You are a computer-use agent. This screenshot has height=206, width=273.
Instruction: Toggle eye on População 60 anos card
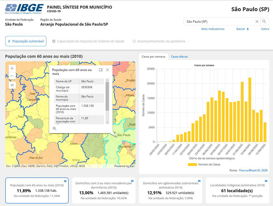click(x=65, y=181)
